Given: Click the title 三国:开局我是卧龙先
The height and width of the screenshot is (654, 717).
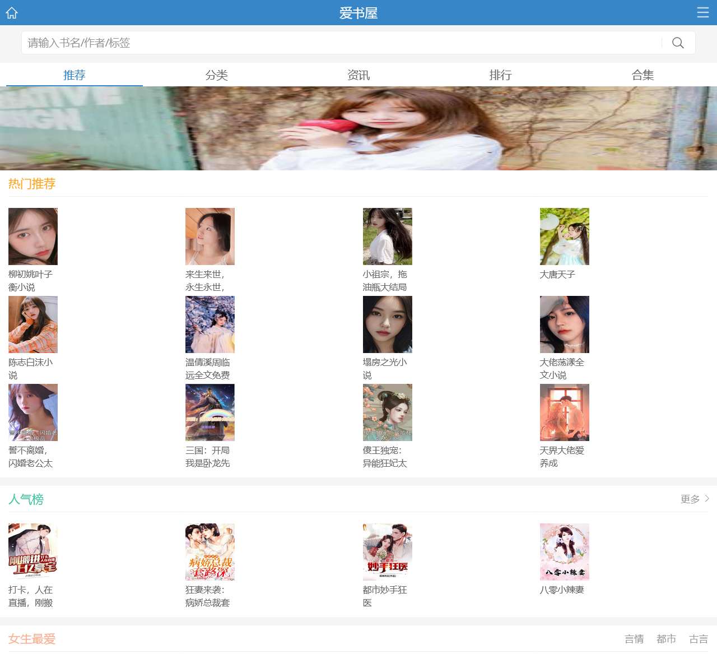Looking at the screenshot, I should [x=208, y=457].
